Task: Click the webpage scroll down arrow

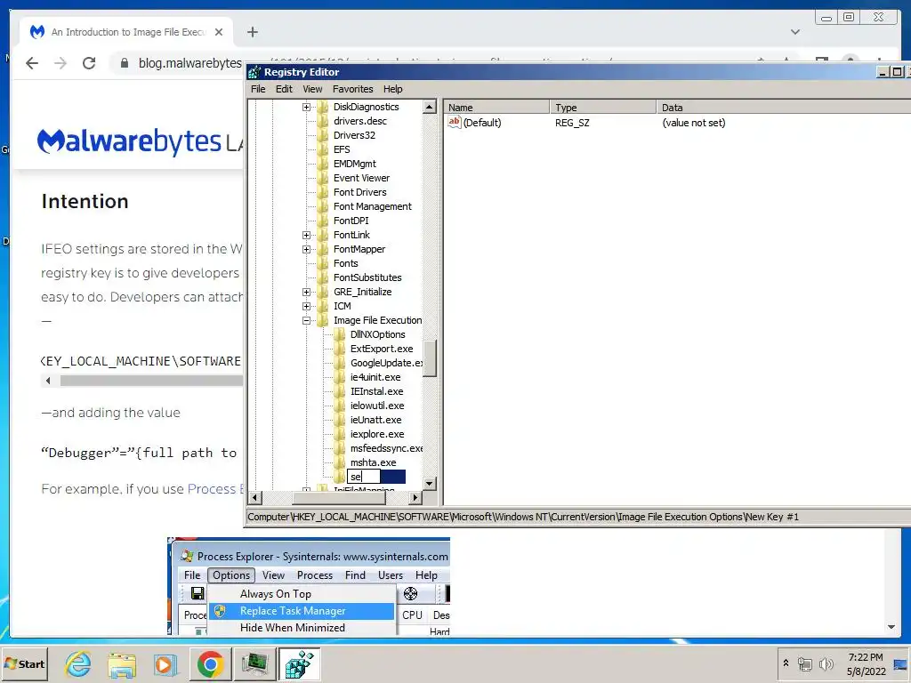Action: coord(891,627)
